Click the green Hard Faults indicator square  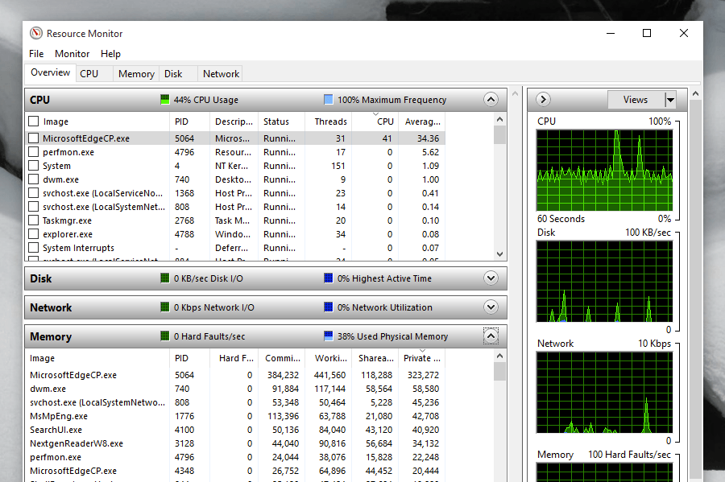(x=164, y=336)
